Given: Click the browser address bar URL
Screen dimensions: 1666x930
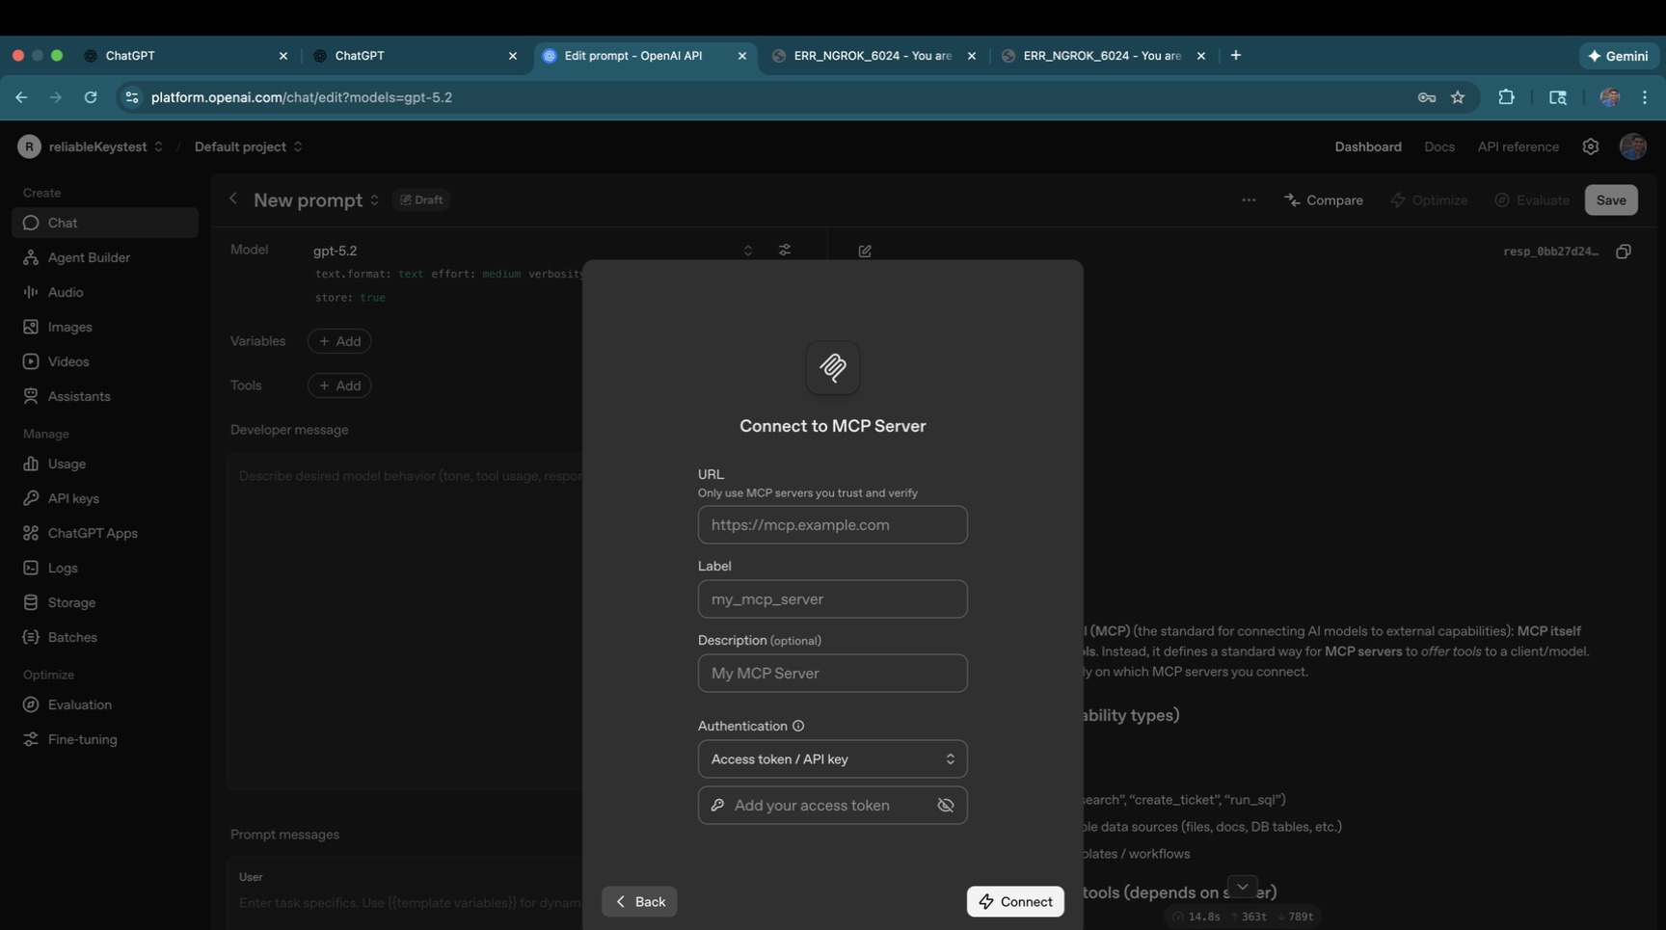Looking at the screenshot, I should [302, 97].
